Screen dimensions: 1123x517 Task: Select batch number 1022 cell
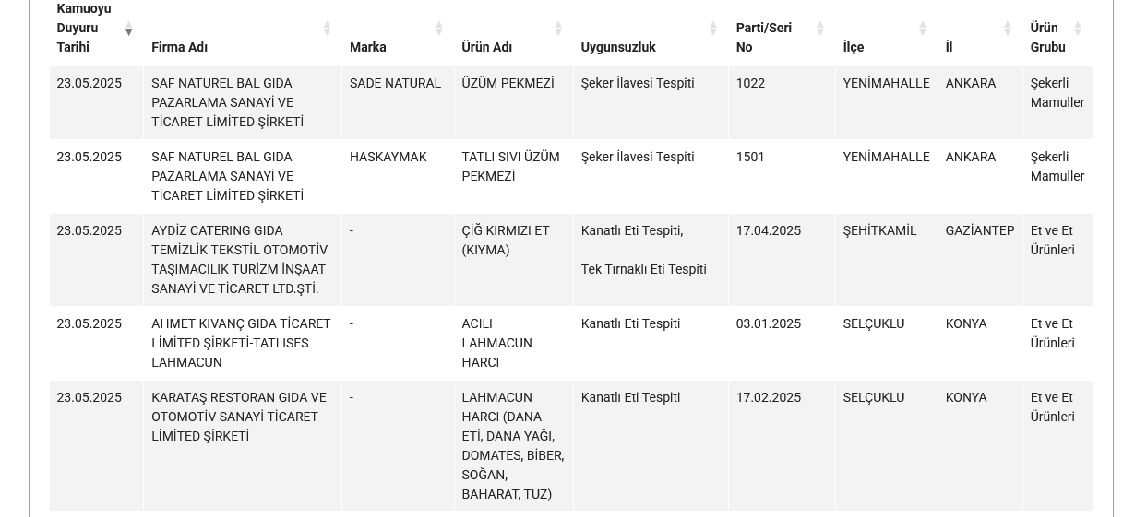(x=750, y=83)
